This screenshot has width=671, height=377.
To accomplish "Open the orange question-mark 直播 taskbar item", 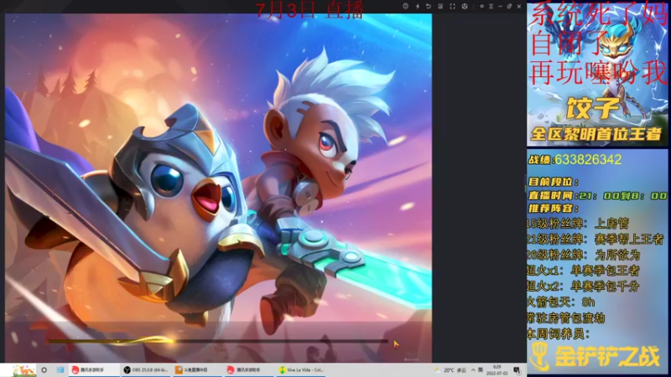I will click(197, 369).
